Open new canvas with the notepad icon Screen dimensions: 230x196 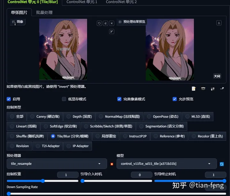coord(194,89)
